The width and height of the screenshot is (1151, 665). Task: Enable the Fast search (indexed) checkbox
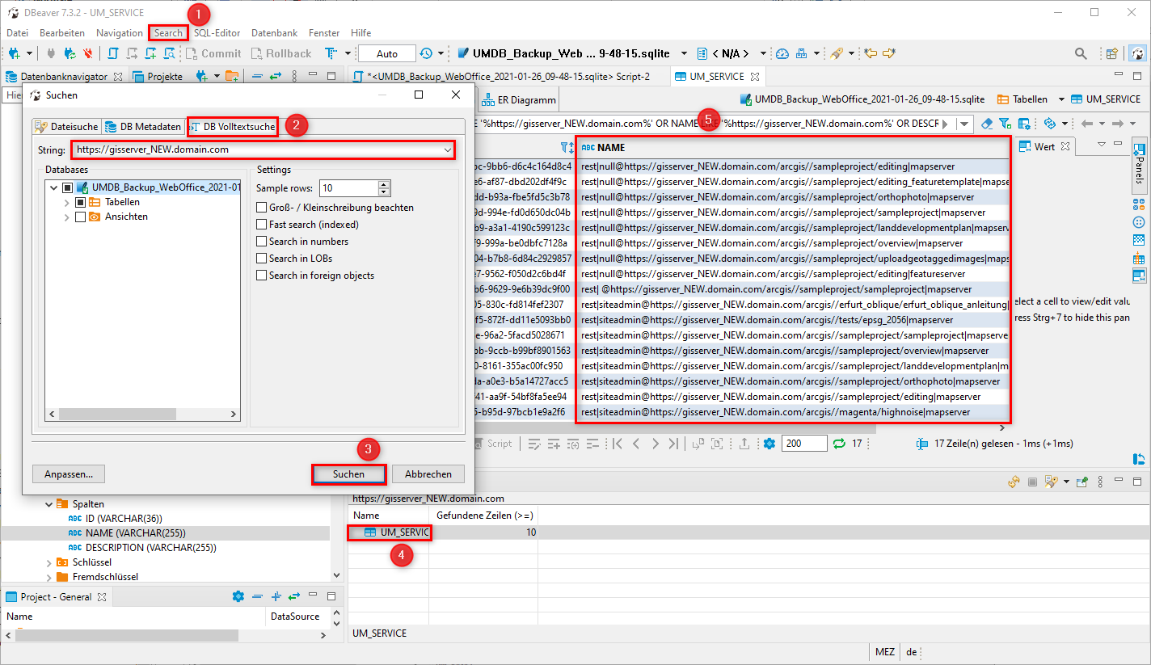(x=261, y=225)
